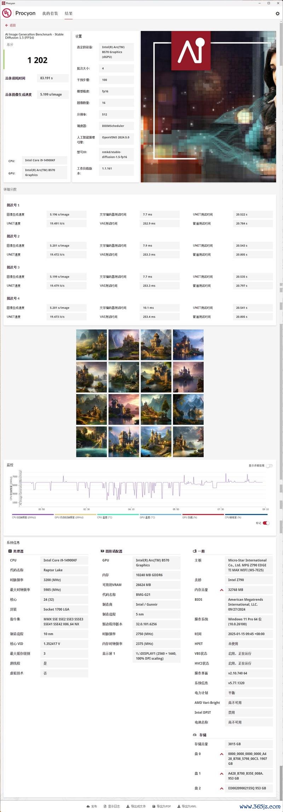Select the 结果 results tab
This screenshot has width=283, height=812.
pyautogui.click(x=69, y=13)
